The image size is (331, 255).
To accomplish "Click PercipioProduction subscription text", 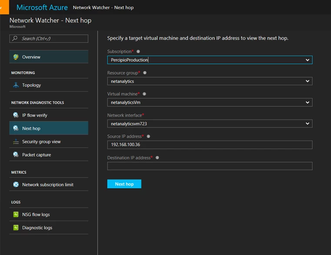I will (x=130, y=60).
